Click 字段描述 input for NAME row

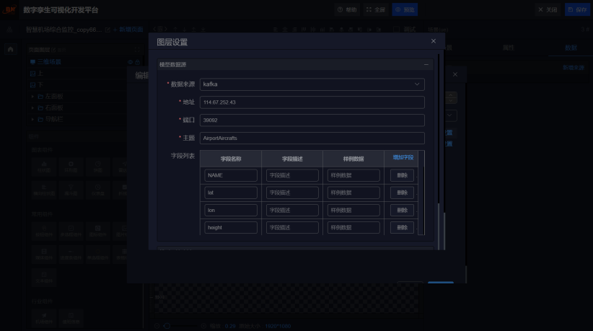[x=292, y=175]
